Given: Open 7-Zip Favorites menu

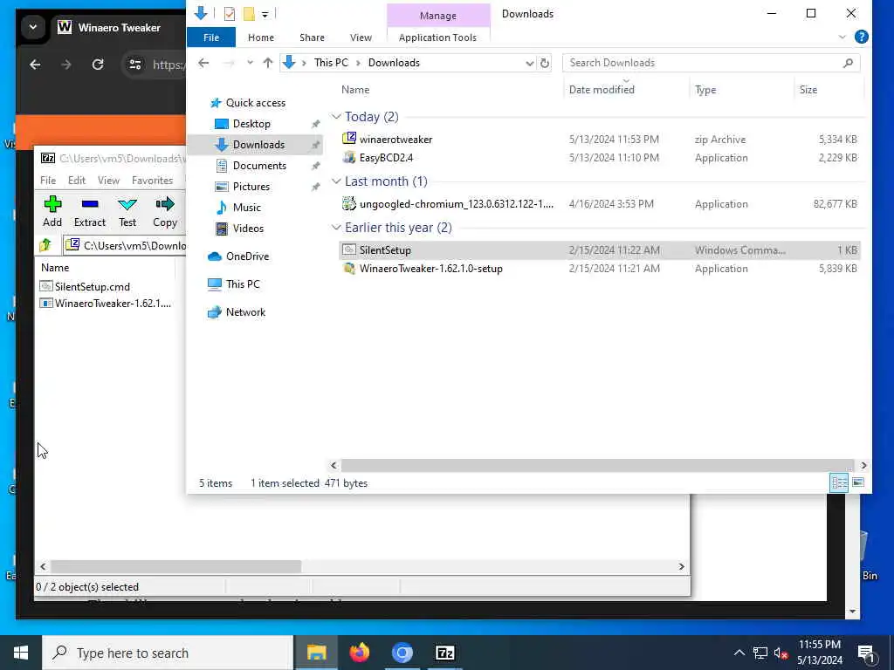Looking at the screenshot, I should point(152,180).
